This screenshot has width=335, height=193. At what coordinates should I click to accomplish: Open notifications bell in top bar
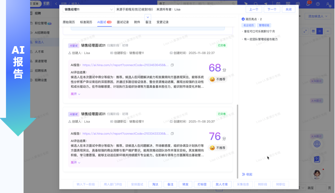pyautogui.click(x=308, y=4)
